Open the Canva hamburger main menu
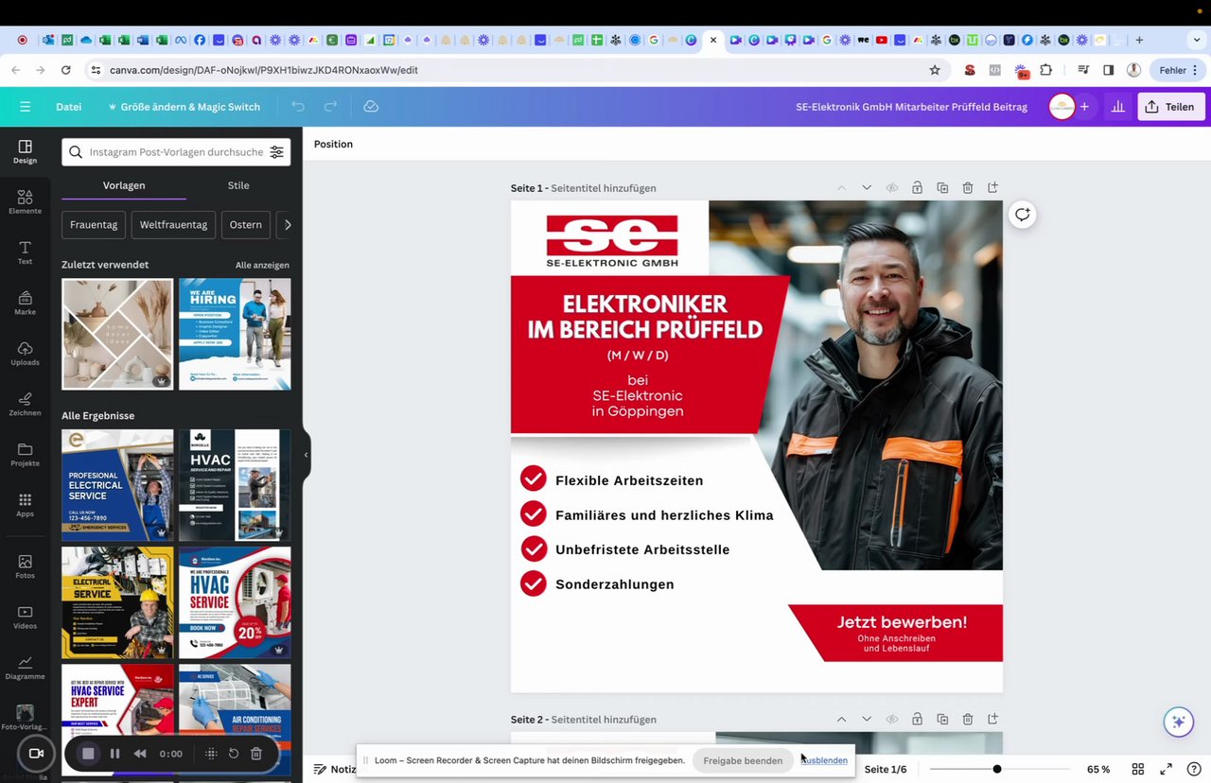This screenshot has width=1211, height=783. point(25,107)
